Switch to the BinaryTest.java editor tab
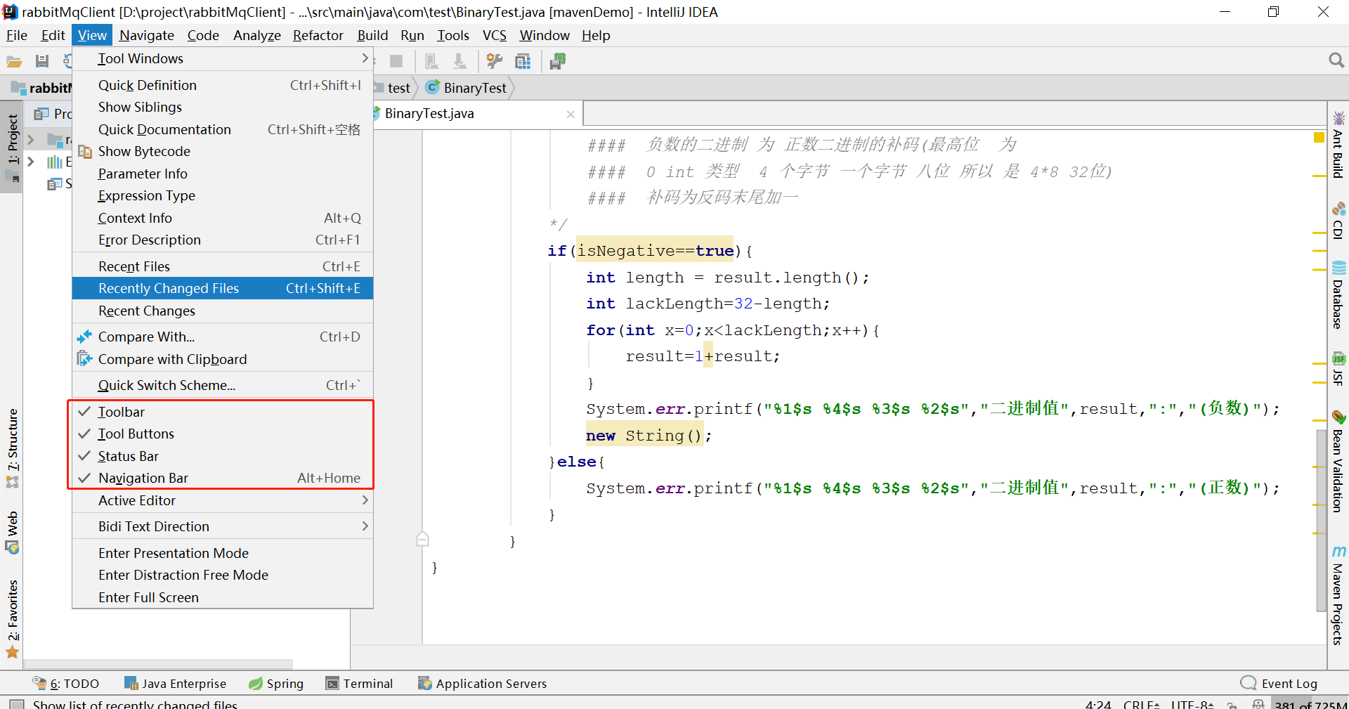 [429, 114]
